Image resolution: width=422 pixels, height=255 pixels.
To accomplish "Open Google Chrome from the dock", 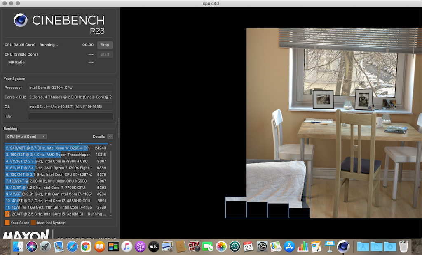I will pos(86,246).
